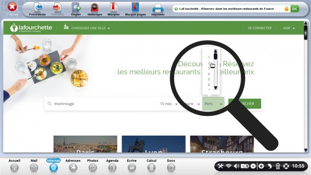The height and width of the screenshot is (175, 311).
Task: Click the lafourchette logo
Action: click(31, 28)
